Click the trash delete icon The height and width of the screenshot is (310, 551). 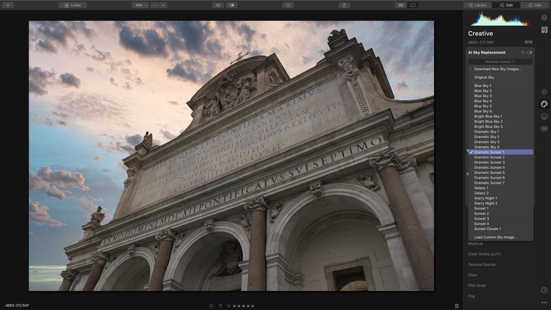click(x=456, y=306)
